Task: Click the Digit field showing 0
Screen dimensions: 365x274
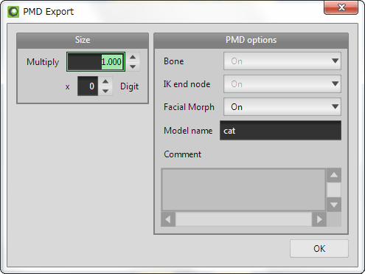Action: [x=88, y=86]
